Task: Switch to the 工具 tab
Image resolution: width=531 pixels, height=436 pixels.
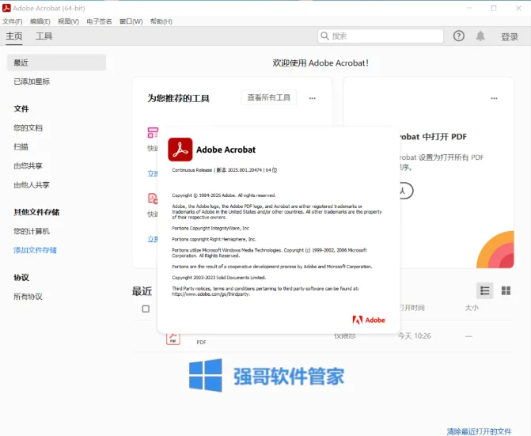Action: (x=44, y=36)
